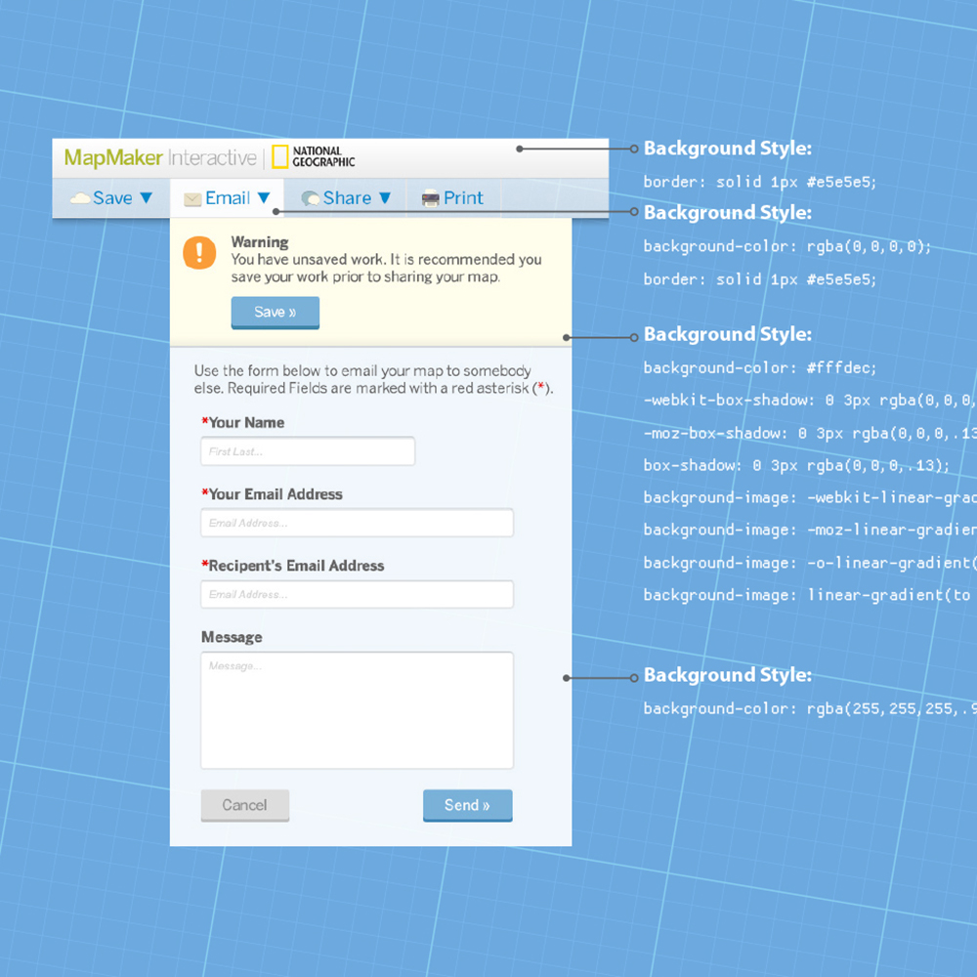
Task: Select the Share menu label
Action: [347, 198]
